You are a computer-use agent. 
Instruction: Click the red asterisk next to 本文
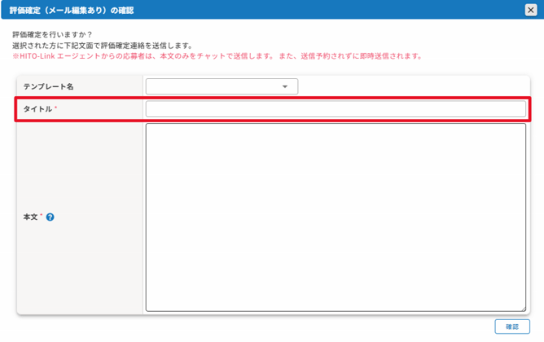42,217
